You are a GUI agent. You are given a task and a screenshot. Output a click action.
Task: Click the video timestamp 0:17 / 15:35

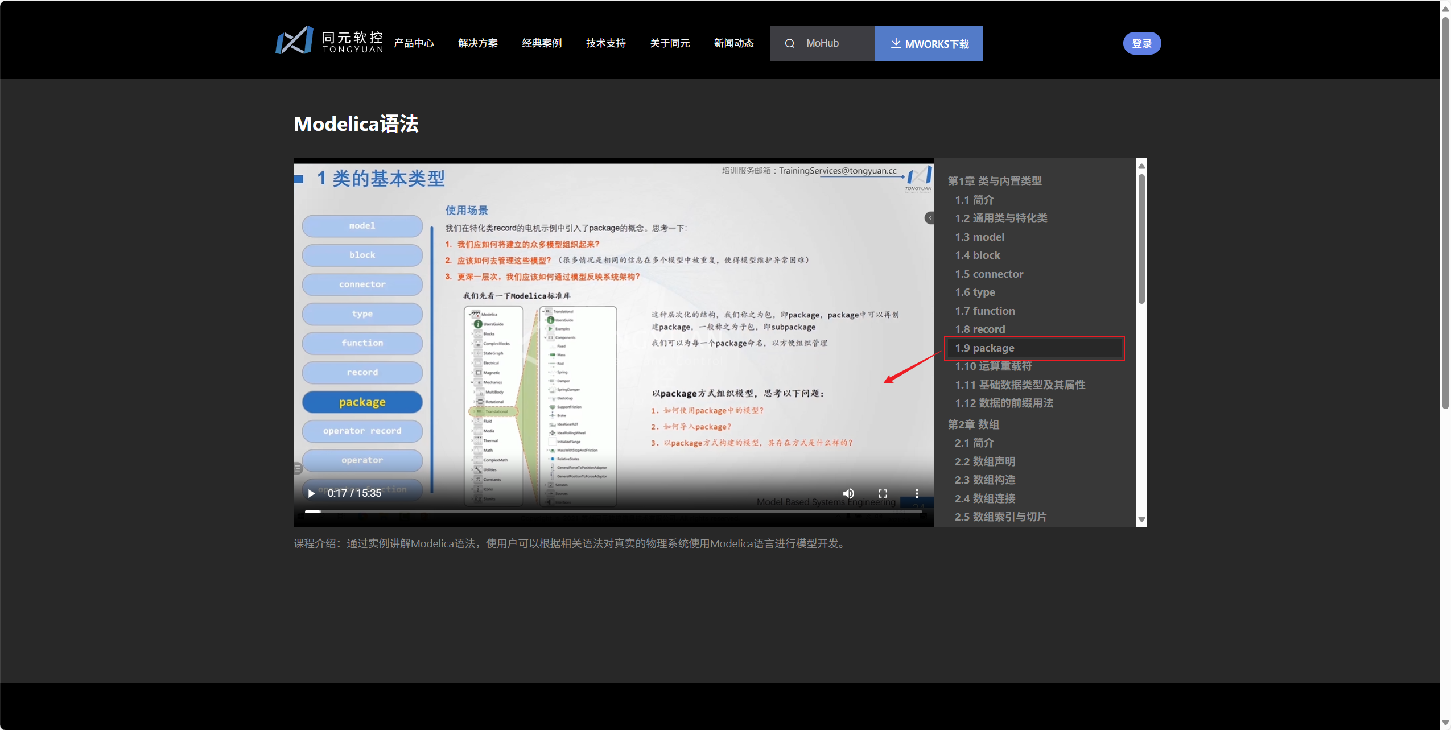tap(354, 493)
